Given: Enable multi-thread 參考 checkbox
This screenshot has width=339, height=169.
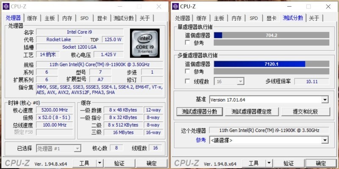Looking at the screenshot, I should coord(188,71).
